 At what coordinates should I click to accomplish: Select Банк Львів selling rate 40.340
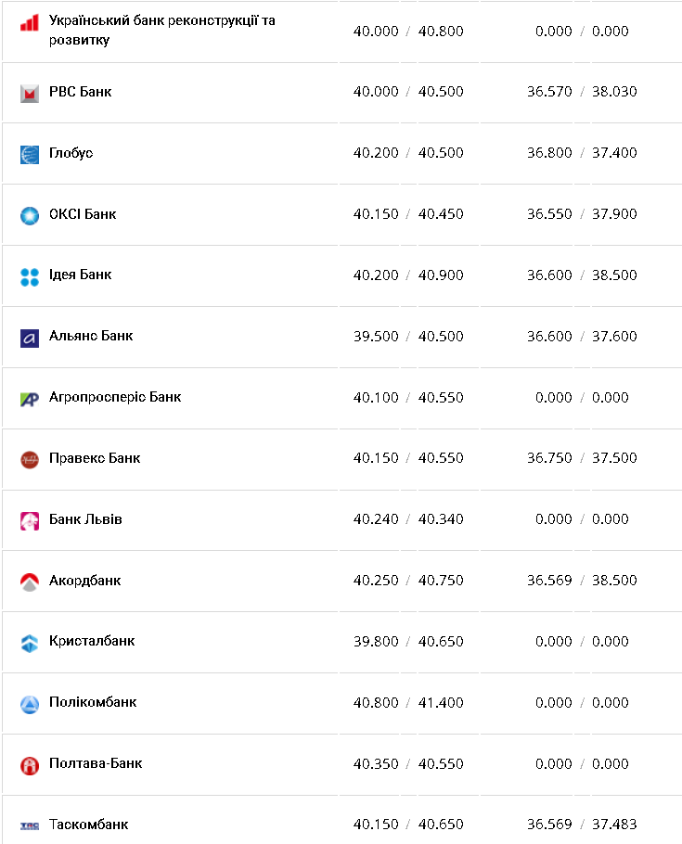pyautogui.click(x=441, y=519)
